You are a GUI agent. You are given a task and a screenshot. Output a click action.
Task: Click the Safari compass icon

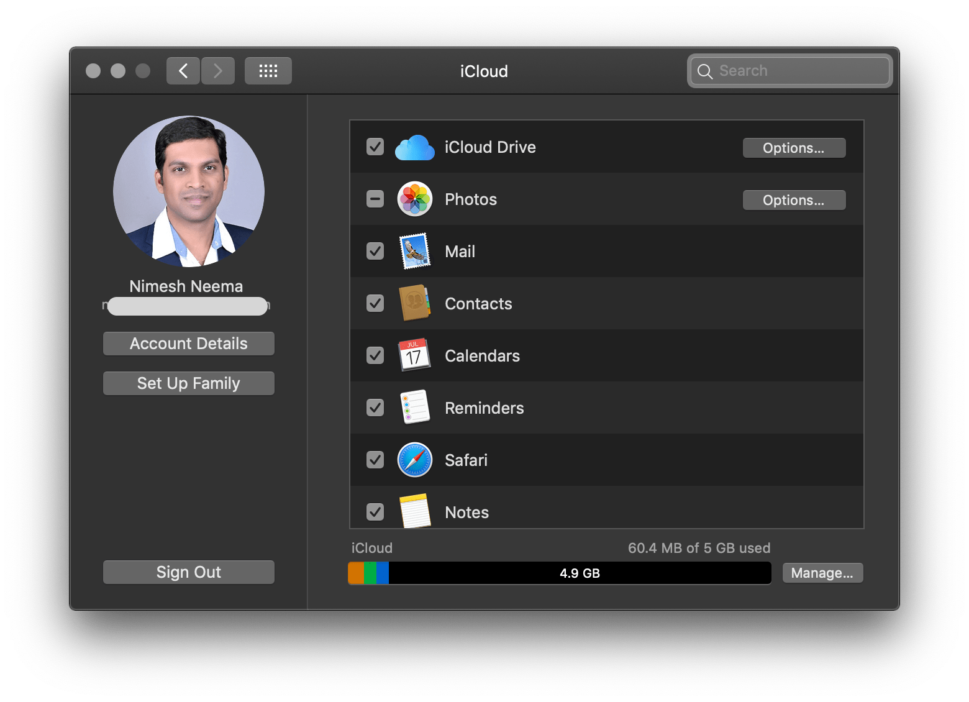pos(415,460)
